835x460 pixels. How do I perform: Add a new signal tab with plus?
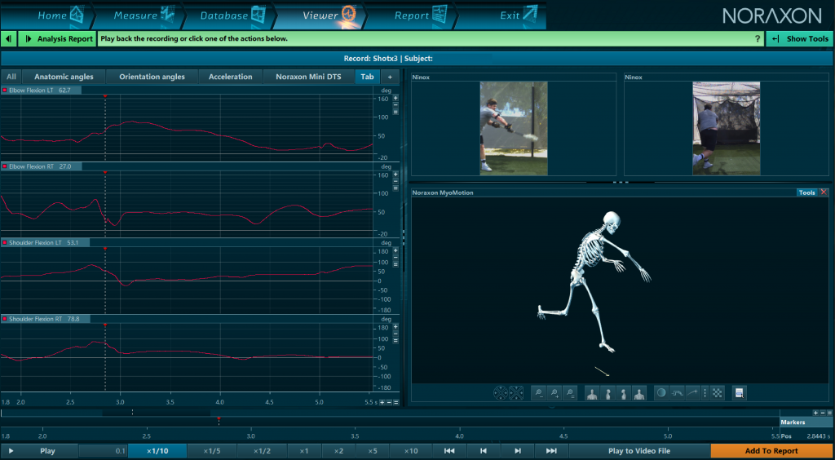[389, 77]
